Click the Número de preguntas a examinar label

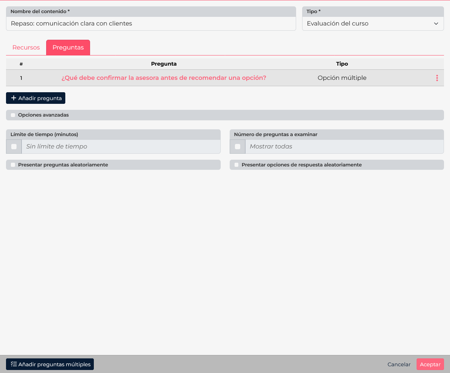pyautogui.click(x=276, y=135)
